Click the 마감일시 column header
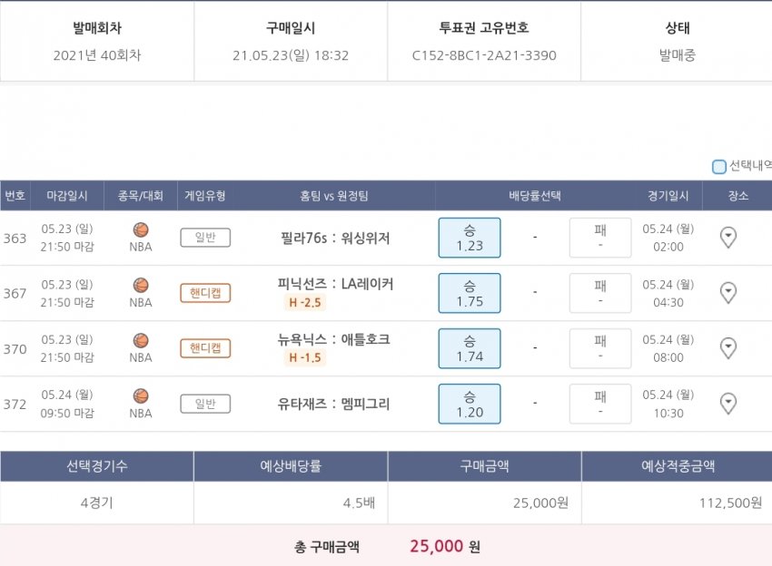This screenshot has width=772, height=566. point(67,195)
